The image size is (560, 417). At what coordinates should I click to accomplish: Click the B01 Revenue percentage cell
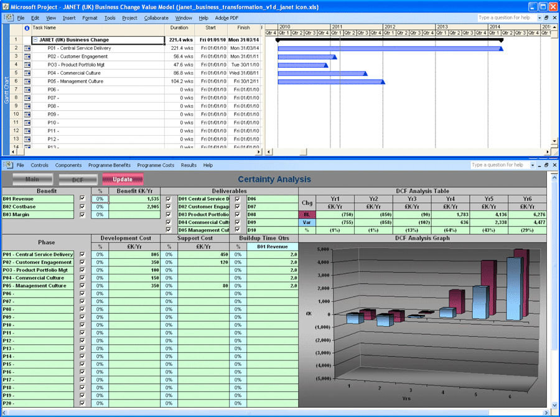click(100, 199)
